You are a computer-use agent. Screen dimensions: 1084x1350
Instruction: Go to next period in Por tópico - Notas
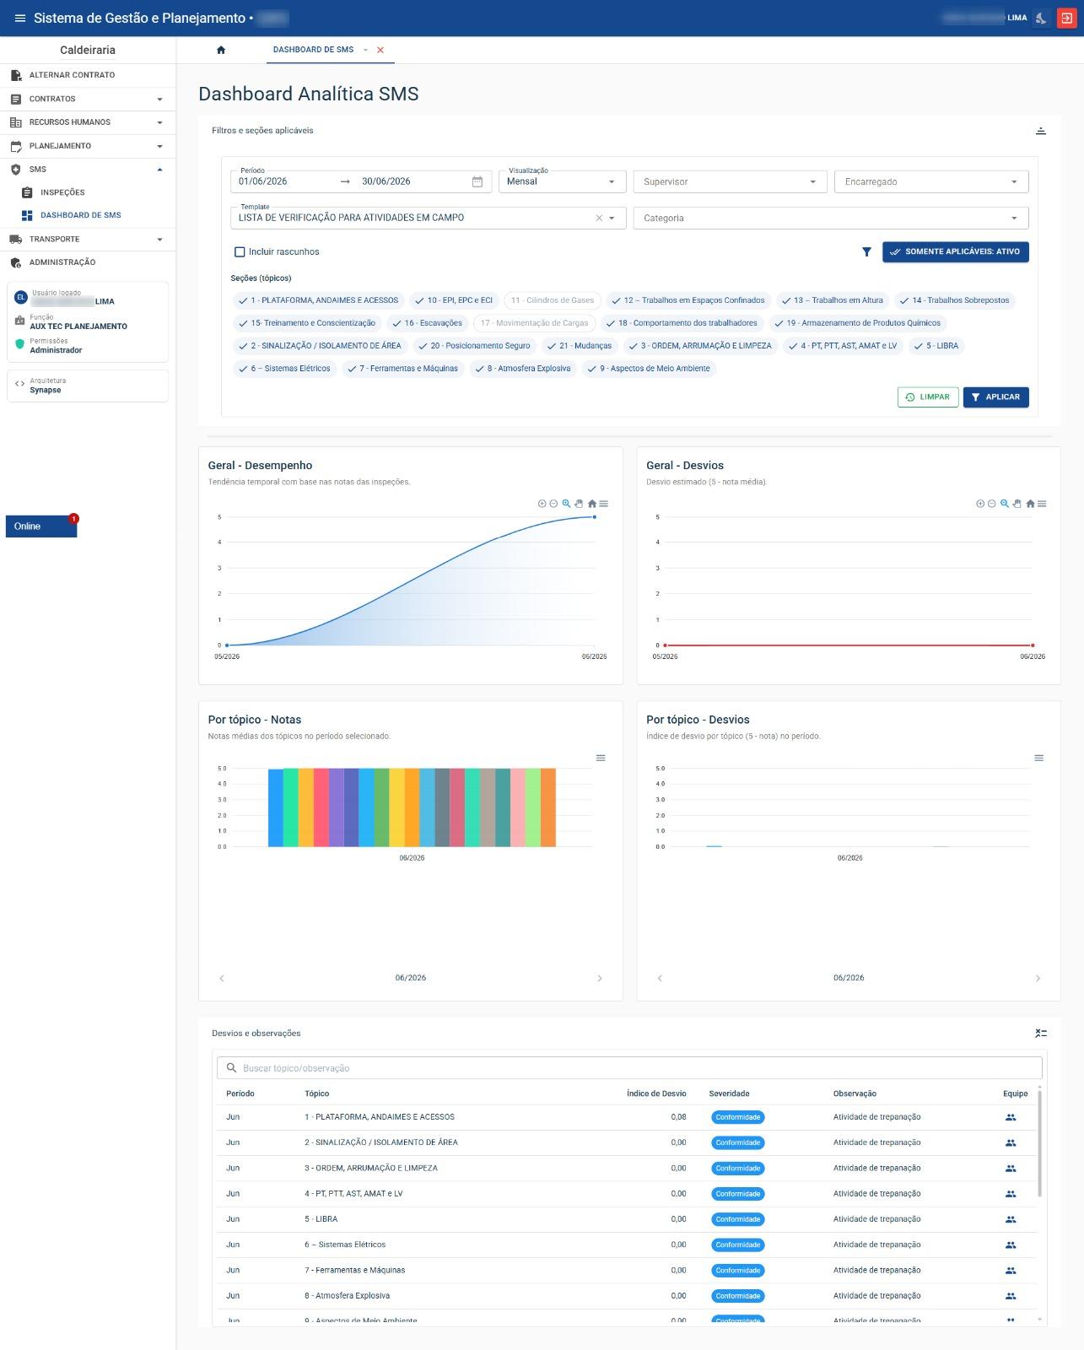tap(600, 978)
